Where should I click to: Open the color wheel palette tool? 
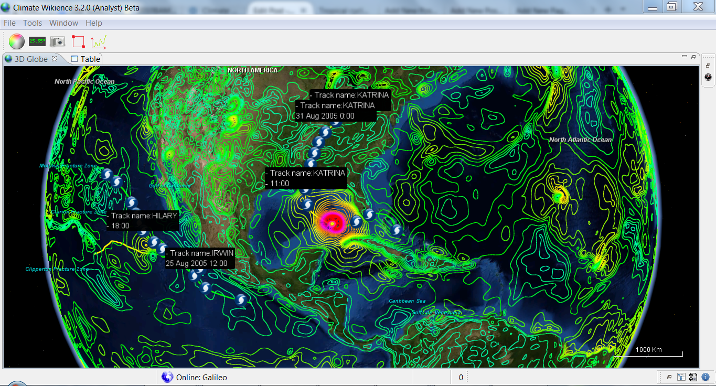(17, 41)
